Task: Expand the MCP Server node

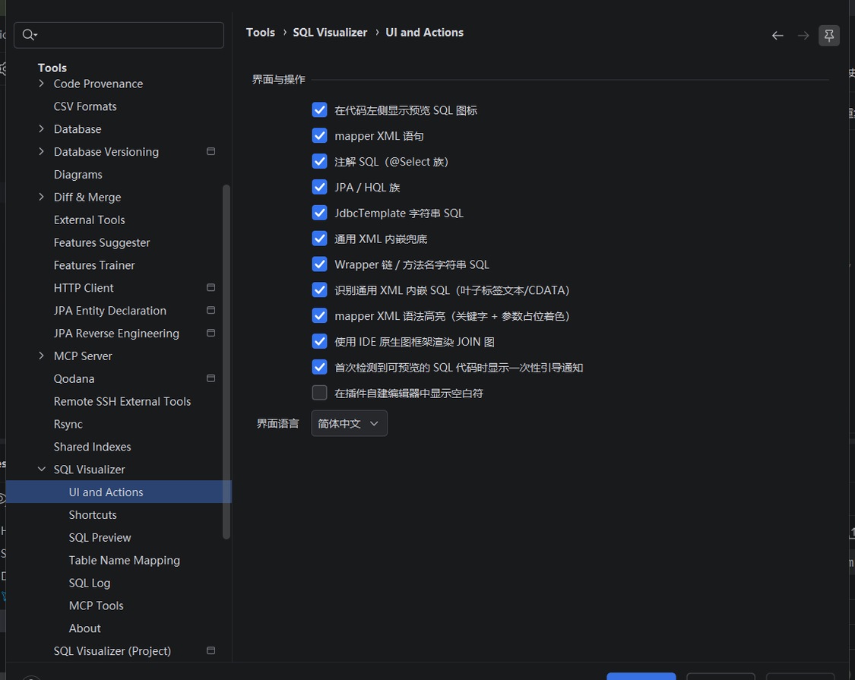Action: (42, 356)
